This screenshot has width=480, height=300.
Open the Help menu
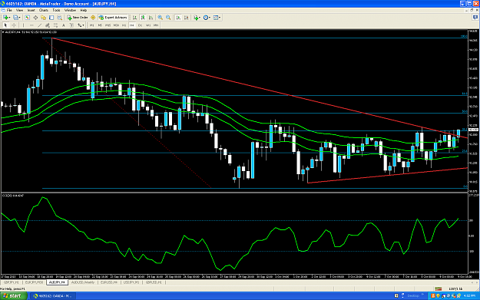(x=83, y=10)
